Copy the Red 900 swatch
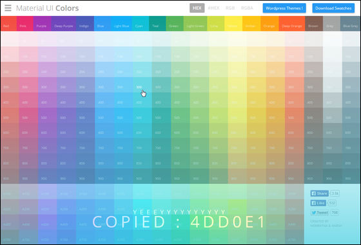This screenshot has height=245, width=361. (10, 176)
